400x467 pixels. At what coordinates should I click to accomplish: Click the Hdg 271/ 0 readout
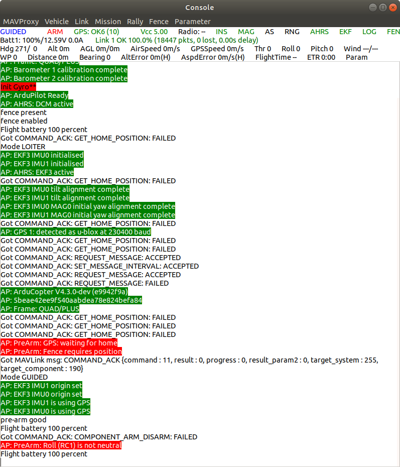pos(19,49)
